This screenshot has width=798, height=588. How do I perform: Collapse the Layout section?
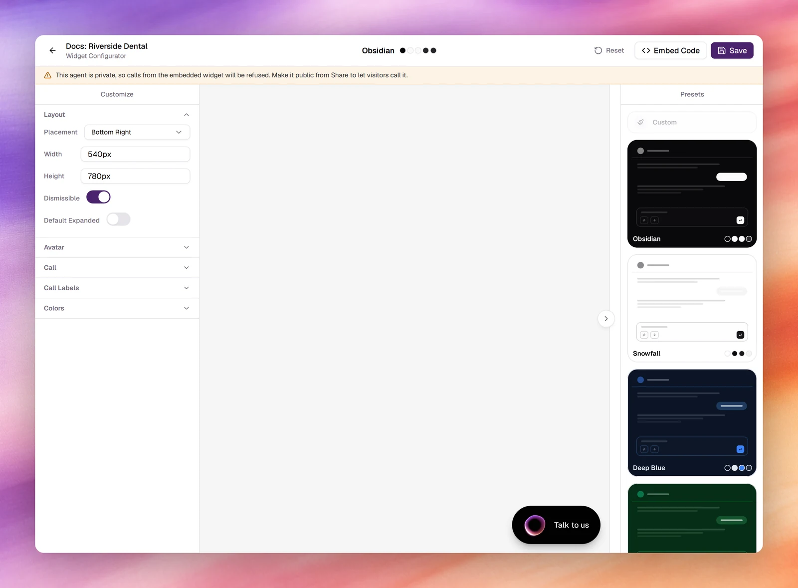point(117,115)
